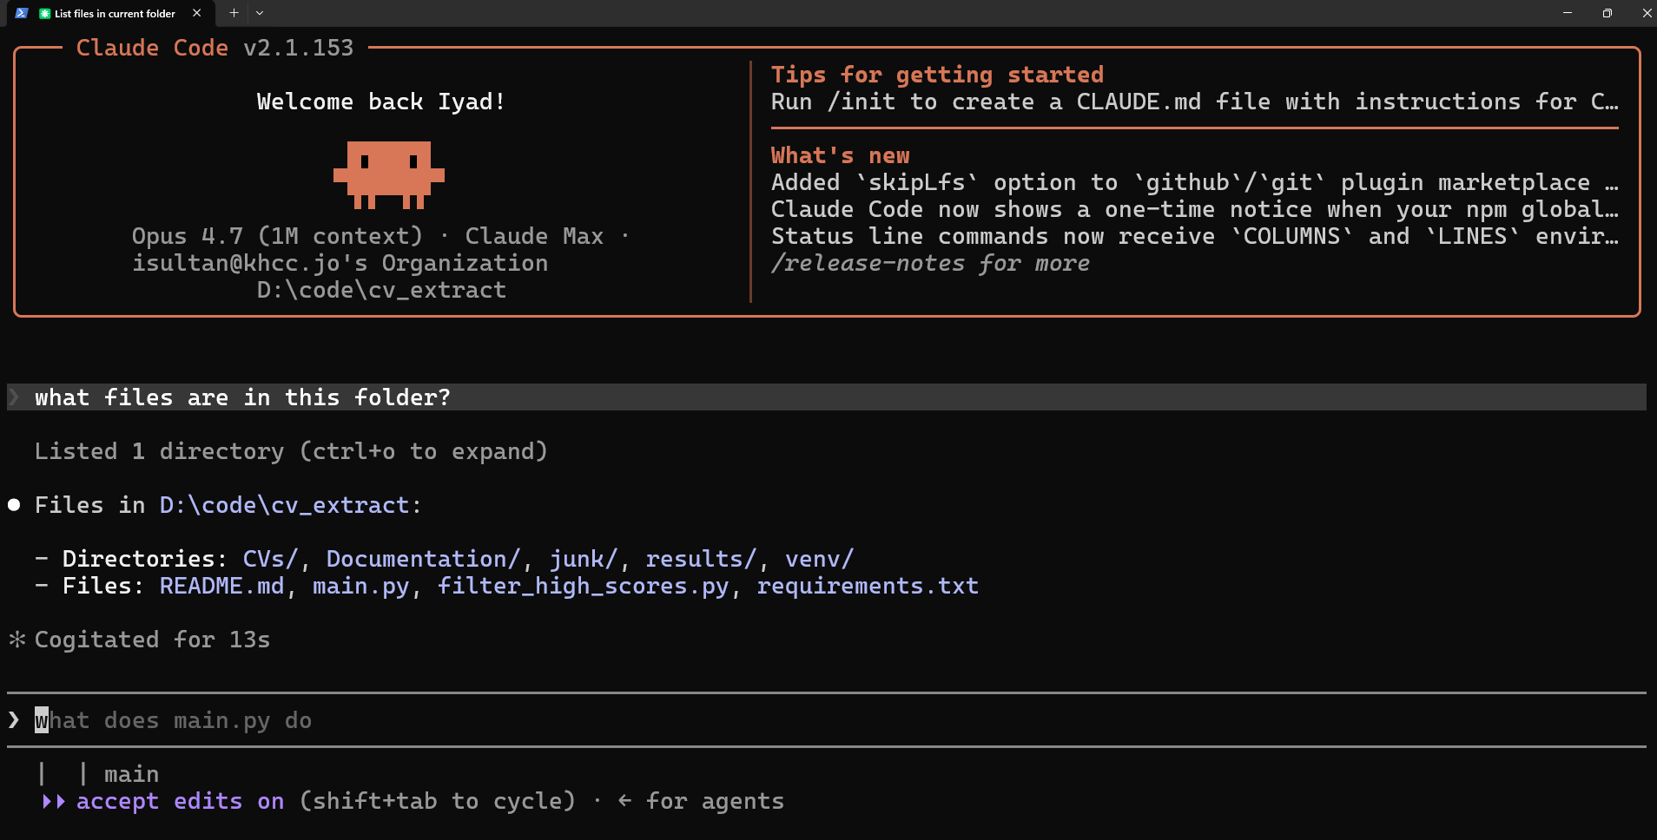This screenshot has width=1657, height=840.
Task: Open a new terminal tab
Action: [x=234, y=13]
